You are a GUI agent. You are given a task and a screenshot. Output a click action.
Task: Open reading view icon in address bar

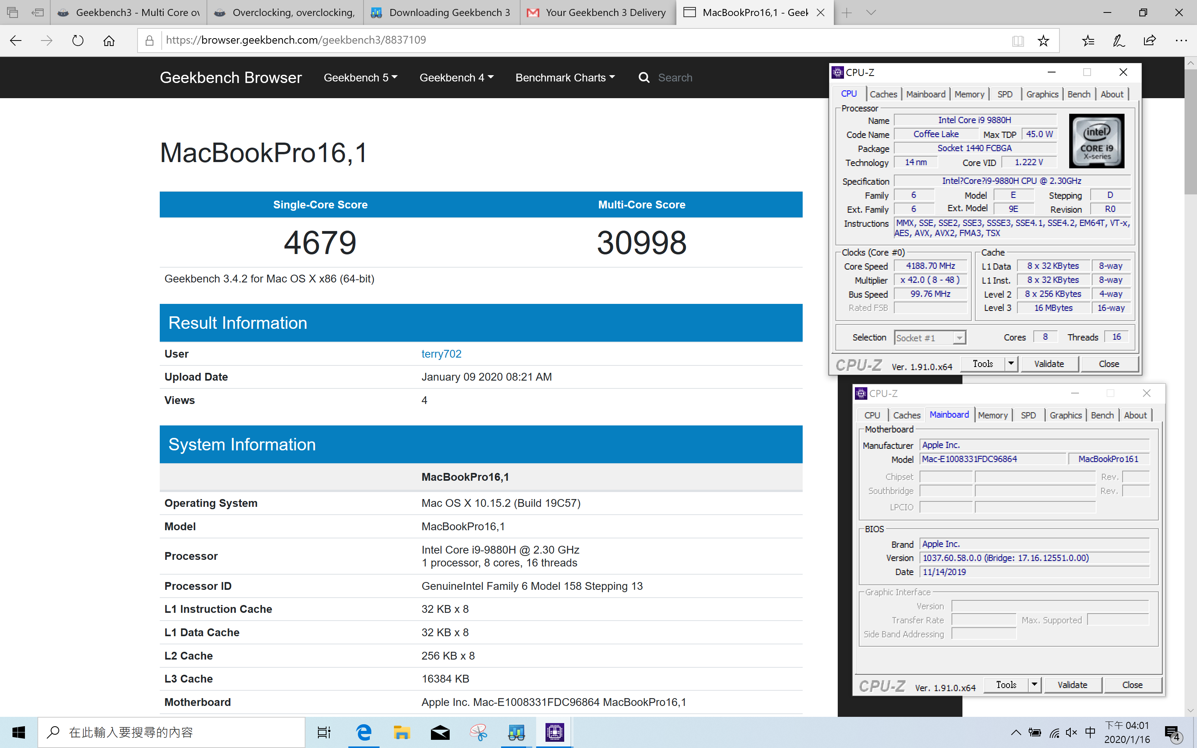(x=1017, y=41)
